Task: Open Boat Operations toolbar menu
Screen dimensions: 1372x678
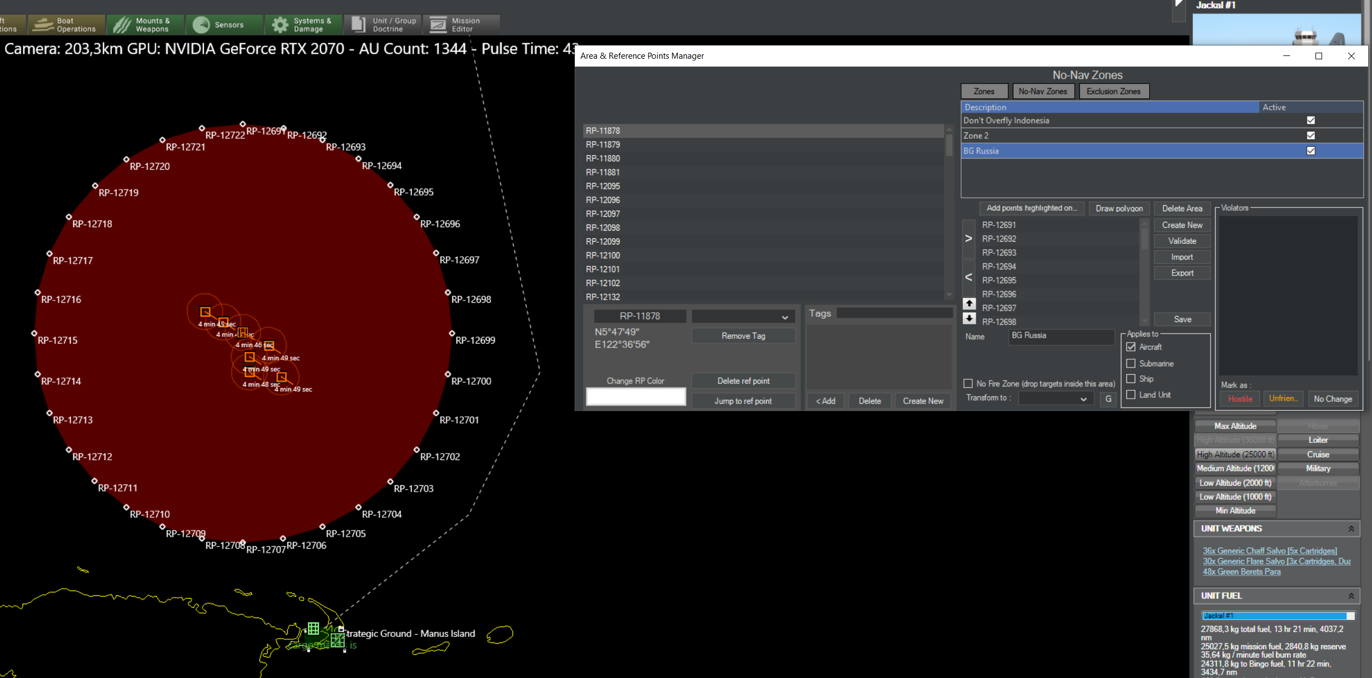Action: pos(65,24)
